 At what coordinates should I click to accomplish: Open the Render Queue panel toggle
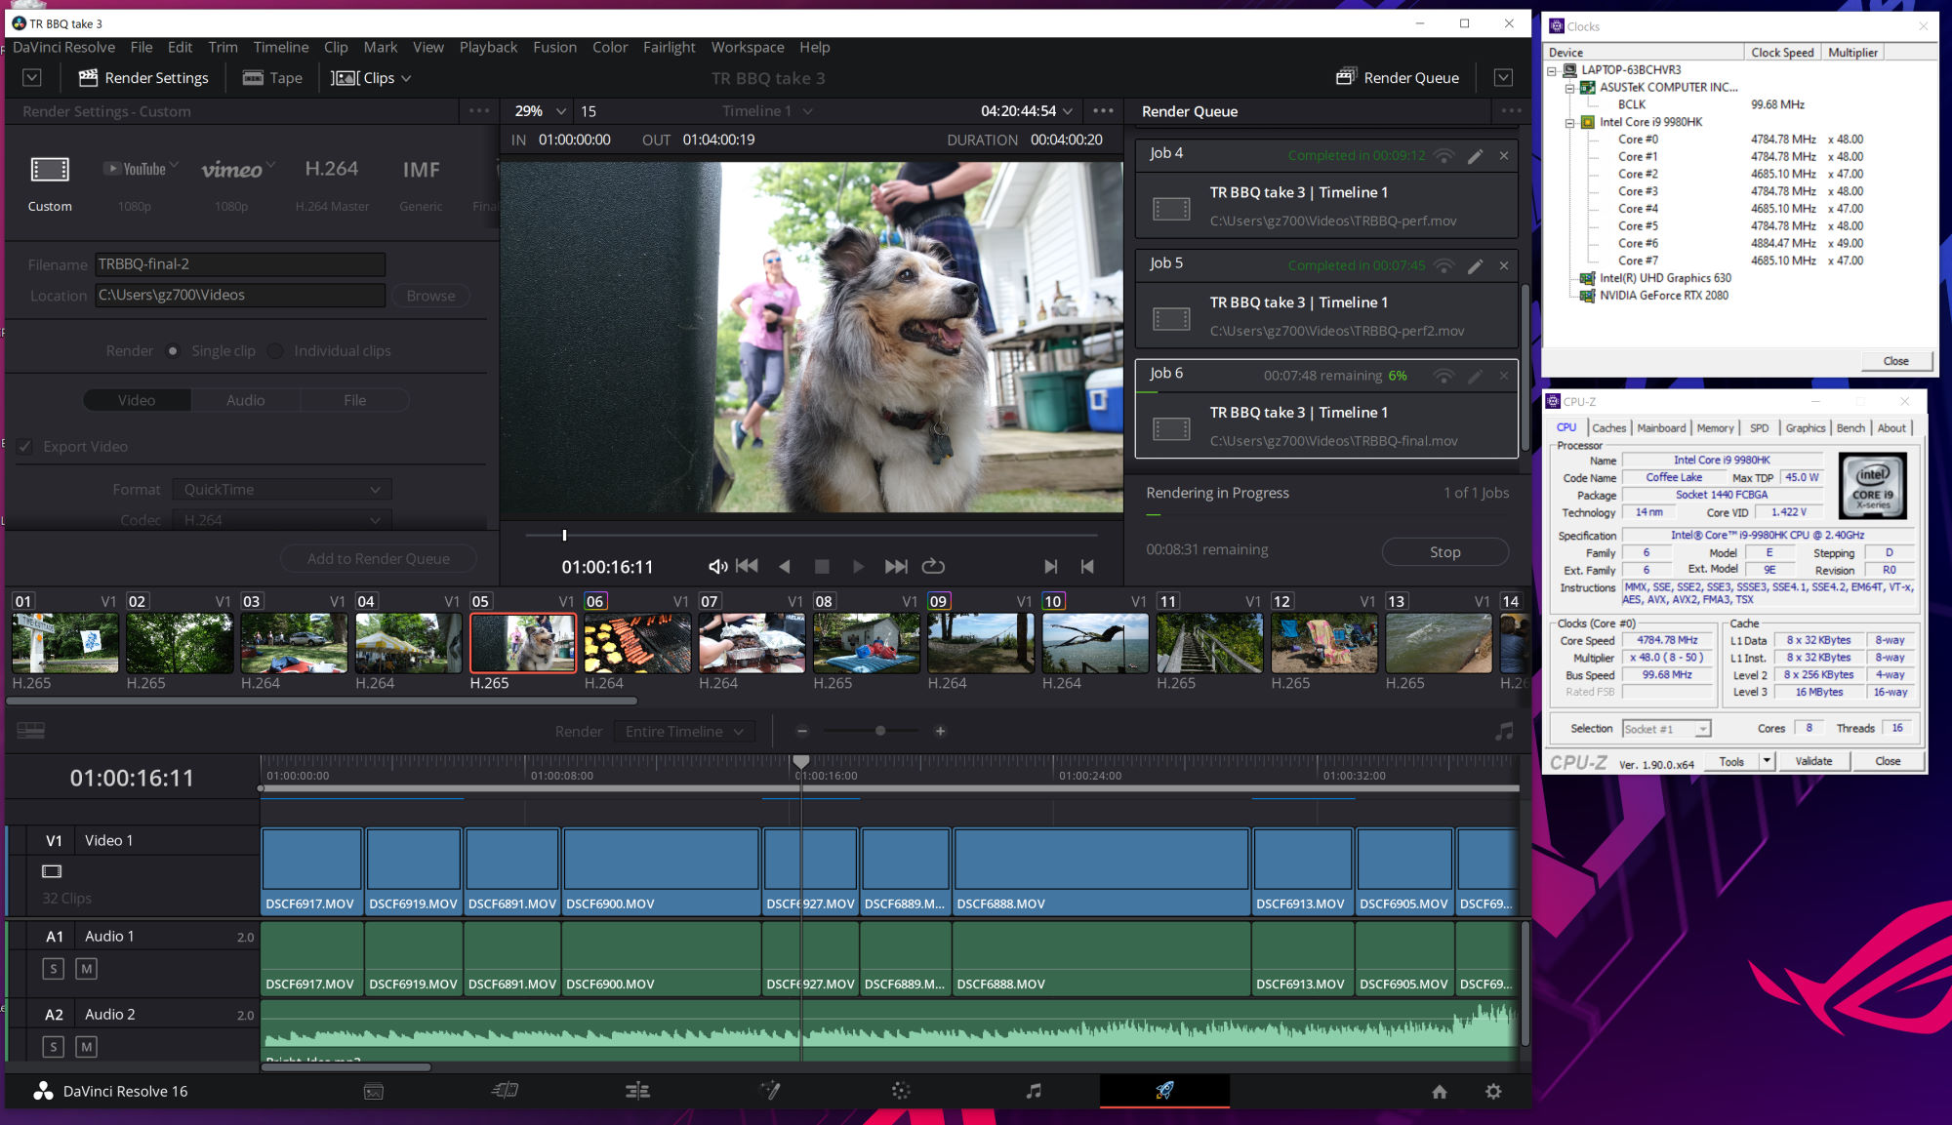pos(1398,78)
